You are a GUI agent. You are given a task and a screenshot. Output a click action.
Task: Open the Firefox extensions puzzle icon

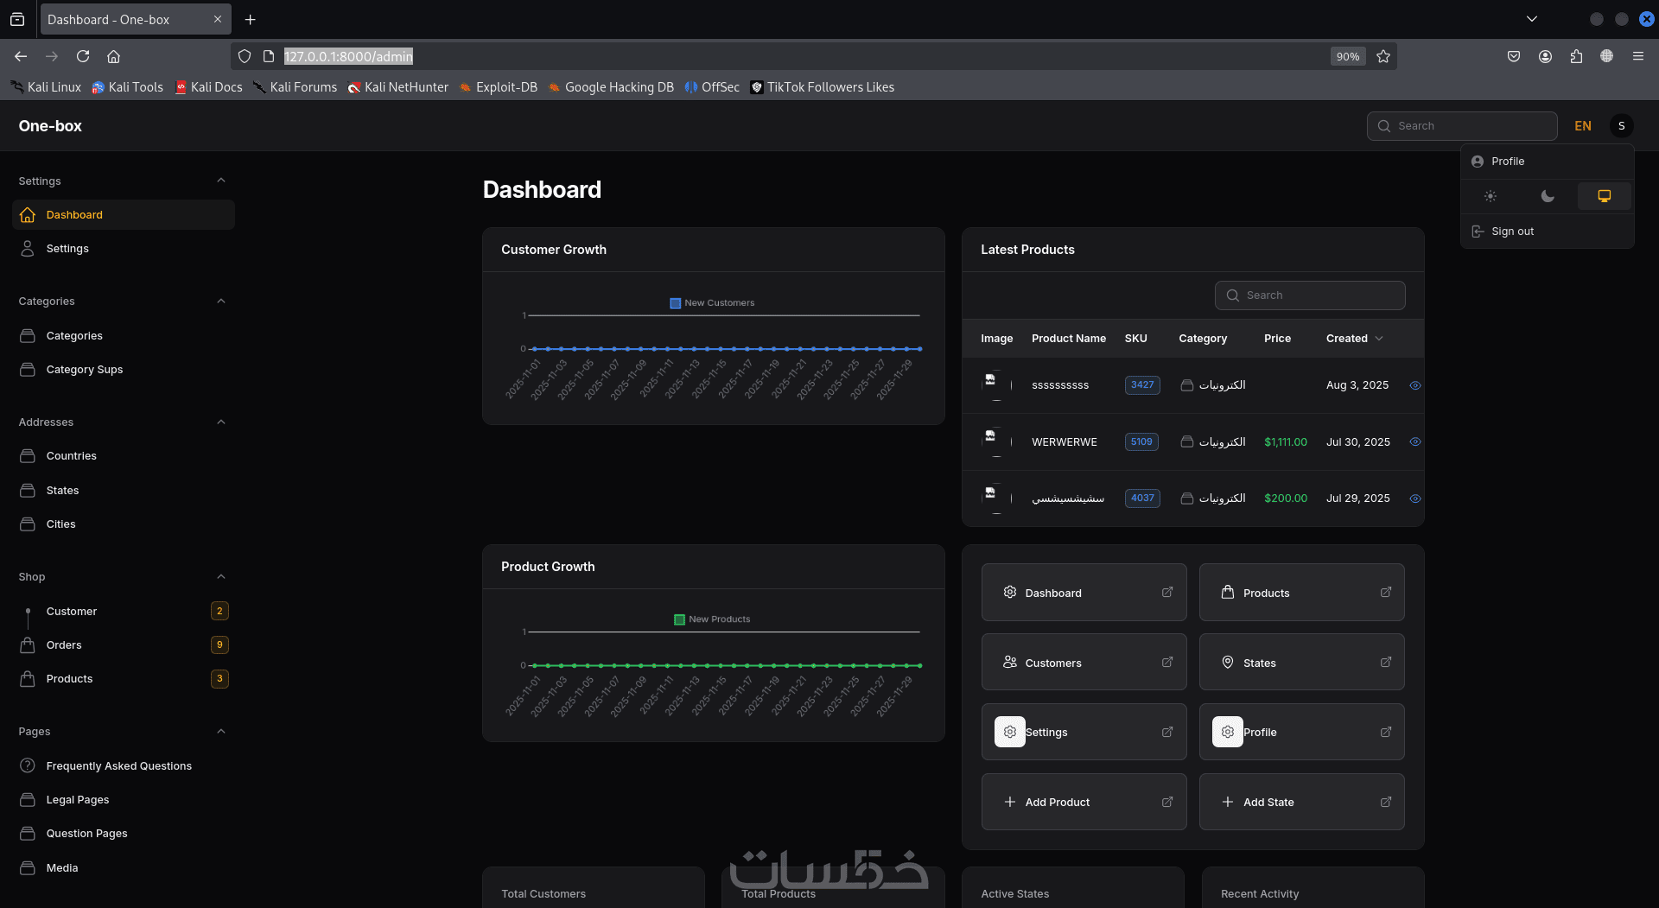point(1576,56)
